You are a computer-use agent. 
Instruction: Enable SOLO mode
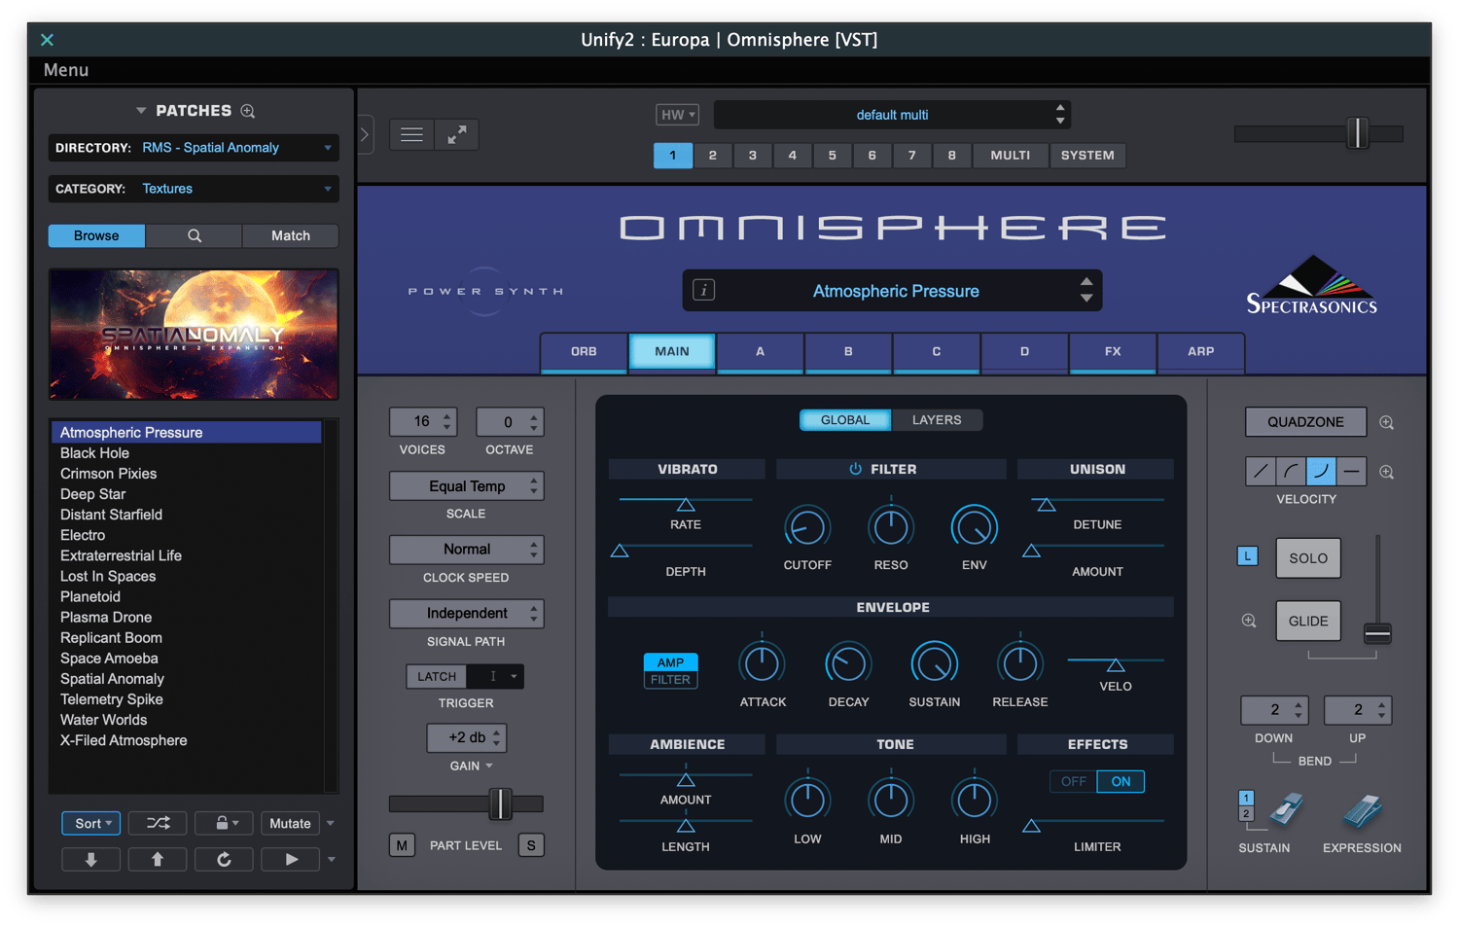pos(1308,558)
